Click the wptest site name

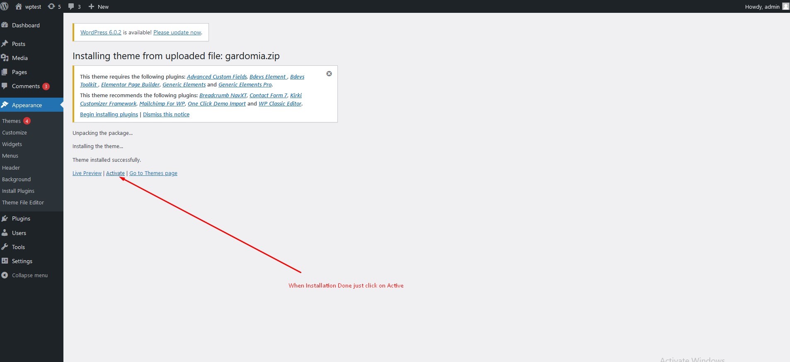(x=33, y=7)
